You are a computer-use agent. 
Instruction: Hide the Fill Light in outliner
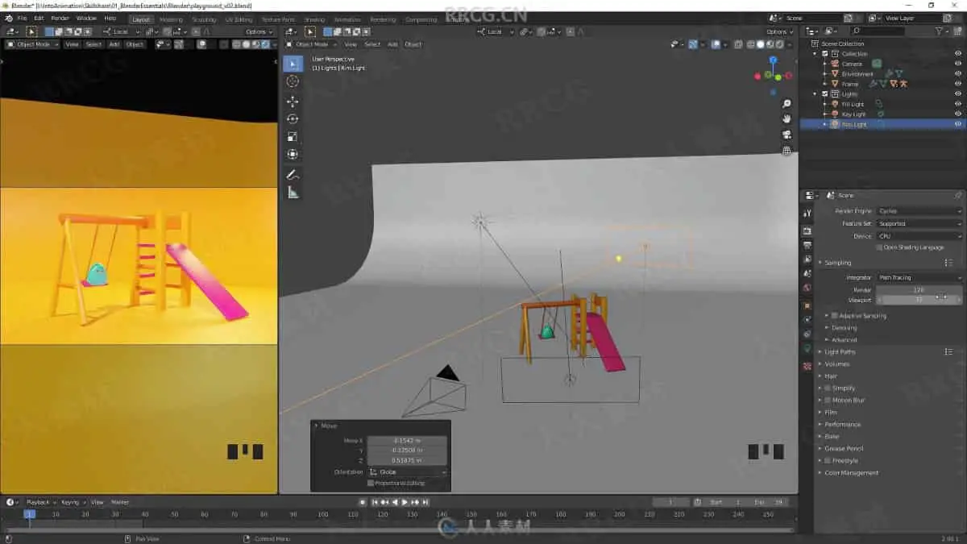(x=958, y=104)
